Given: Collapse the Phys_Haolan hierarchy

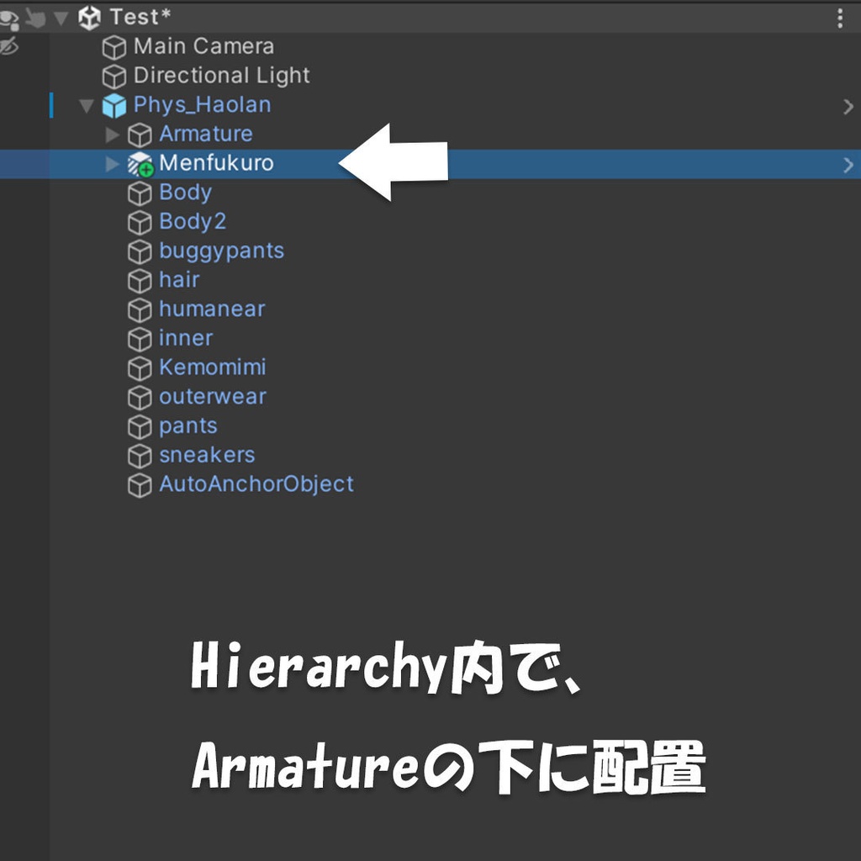Looking at the screenshot, I should click(x=84, y=104).
